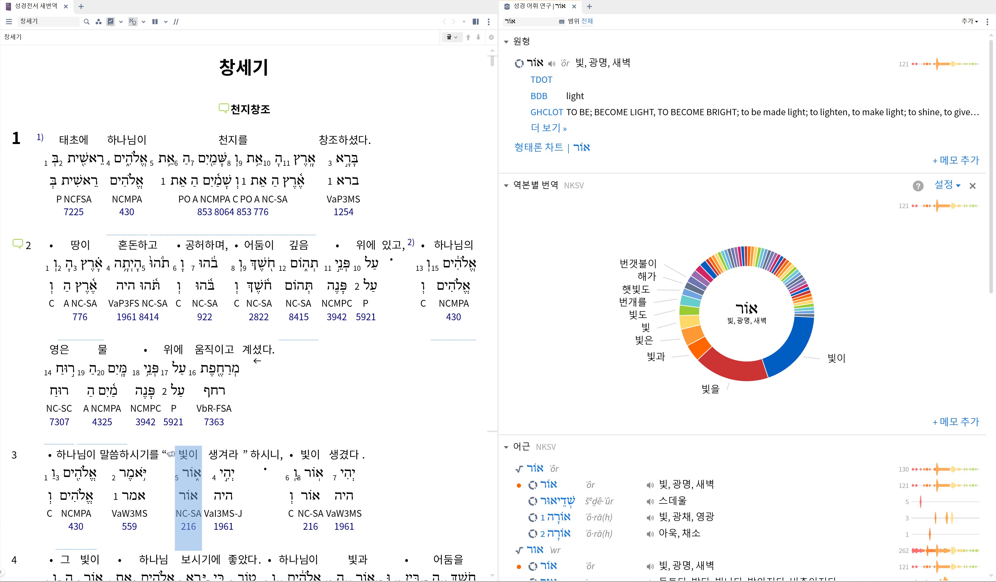
Task: Add new tab in right Word Study panel
Action: (589, 6)
